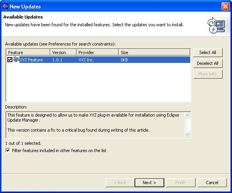
Task: Click provider cell XYZ Inc.
Action: coord(86,60)
